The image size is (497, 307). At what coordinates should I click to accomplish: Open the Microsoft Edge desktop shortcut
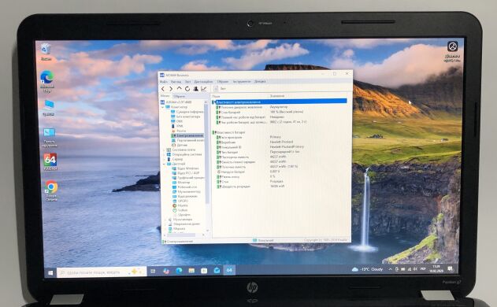(47, 82)
